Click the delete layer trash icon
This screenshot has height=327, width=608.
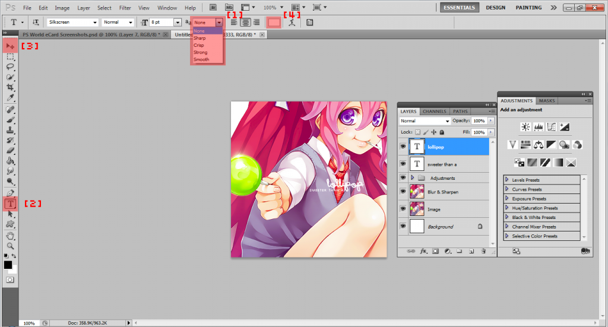[x=483, y=252]
